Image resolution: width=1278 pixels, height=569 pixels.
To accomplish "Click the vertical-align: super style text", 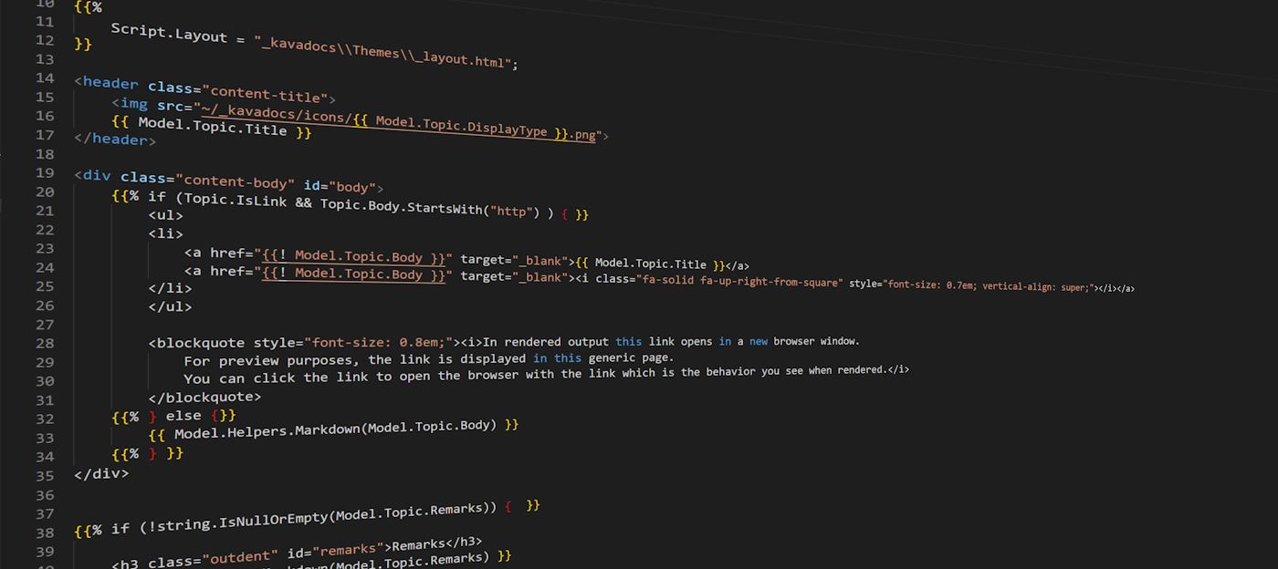I will 1036,286.
